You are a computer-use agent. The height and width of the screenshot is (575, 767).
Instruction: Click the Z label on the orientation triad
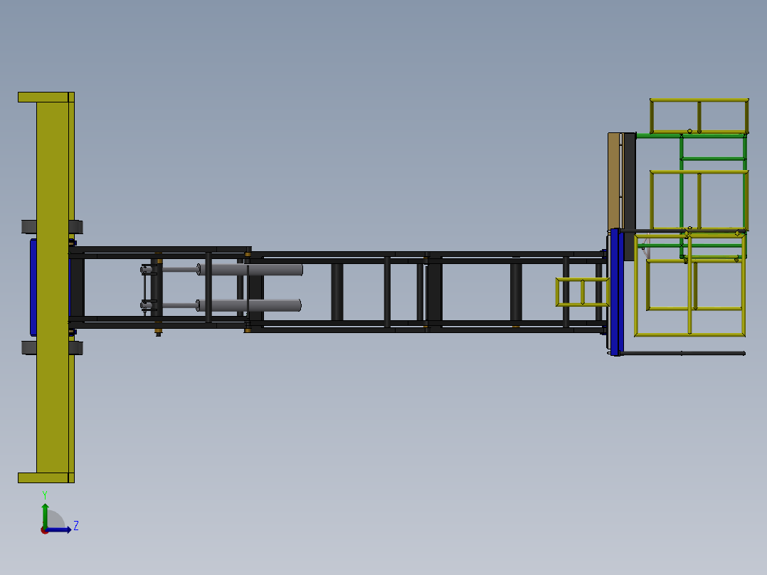pyautogui.click(x=76, y=526)
